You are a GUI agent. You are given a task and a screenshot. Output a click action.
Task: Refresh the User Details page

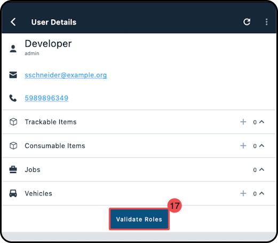pos(247,22)
